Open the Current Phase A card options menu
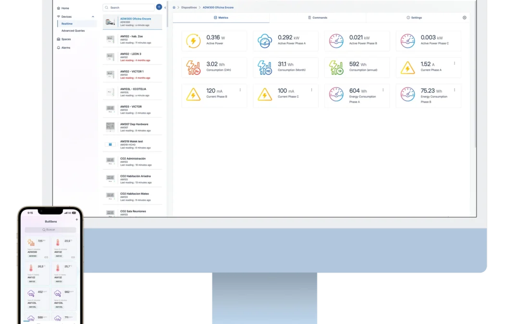Viewport: 519px width, 324px height. (x=454, y=63)
